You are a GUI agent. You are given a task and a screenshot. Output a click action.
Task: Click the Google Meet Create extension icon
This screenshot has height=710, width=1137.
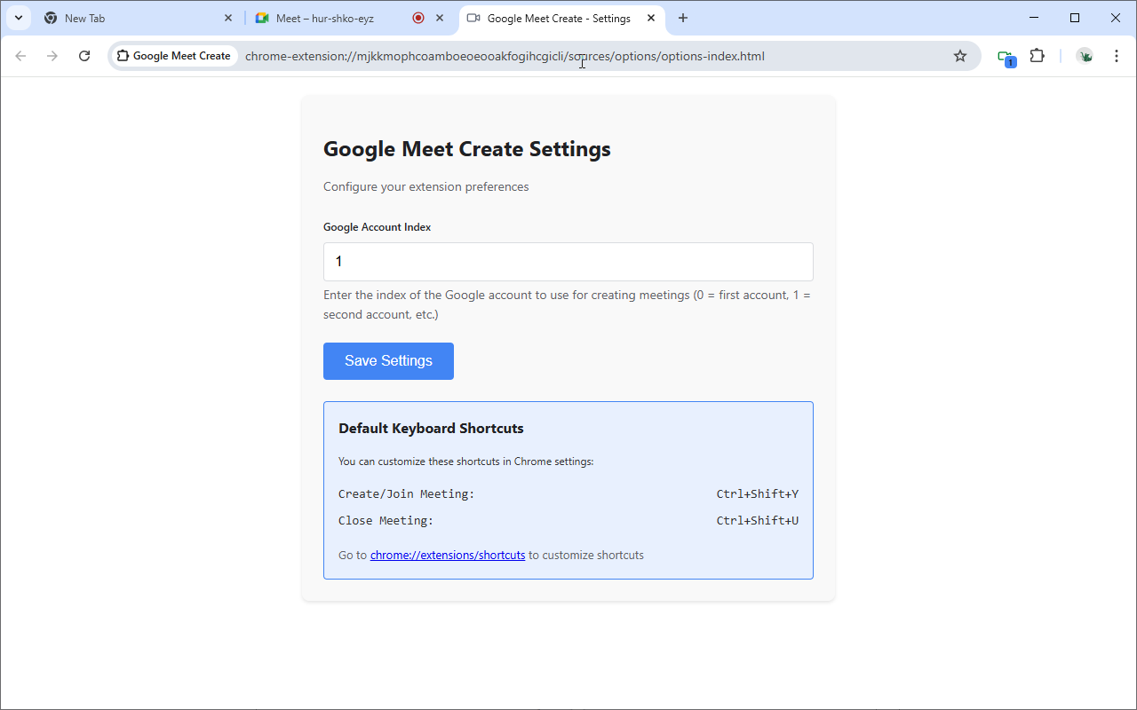point(1006,57)
